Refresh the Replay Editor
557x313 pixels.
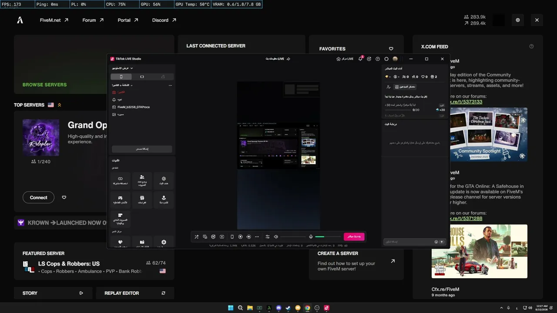pos(163,293)
